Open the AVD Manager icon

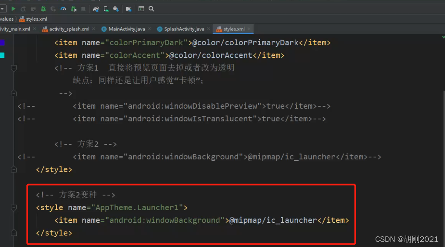(106, 9)
